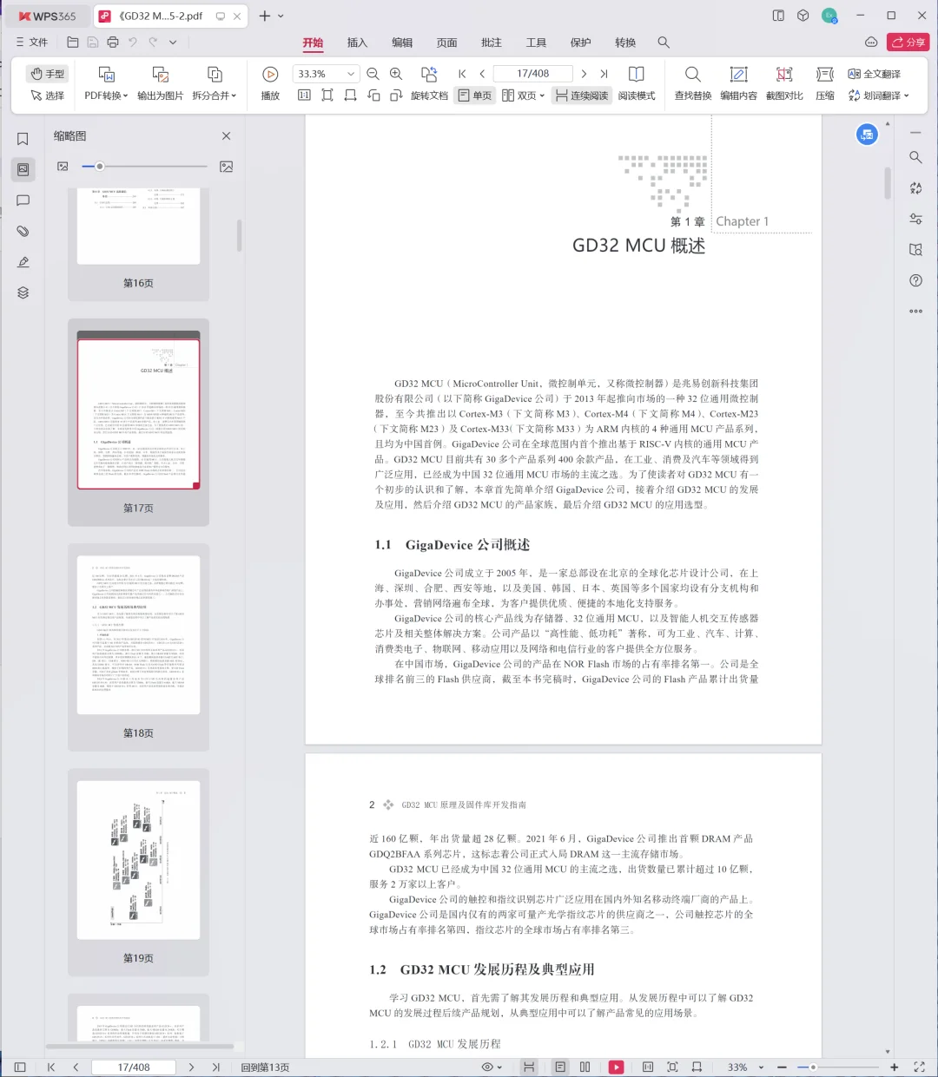Open the 批注 ribbon tab
This screenshot has height=1077, width=938.
click(x=492, y=43)
